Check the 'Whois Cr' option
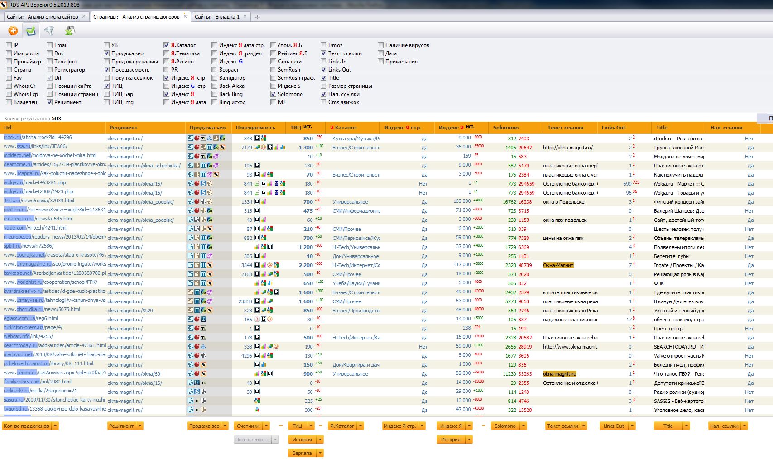 tap(9, 86)
